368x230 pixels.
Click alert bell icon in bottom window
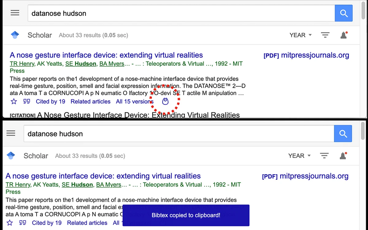pyautogui.click(x=343, y=156)
